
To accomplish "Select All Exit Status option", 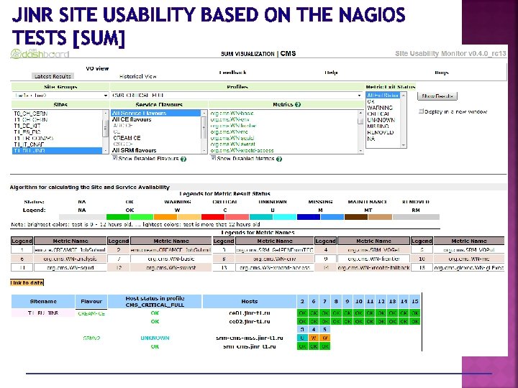I will [x=383, y=96].
